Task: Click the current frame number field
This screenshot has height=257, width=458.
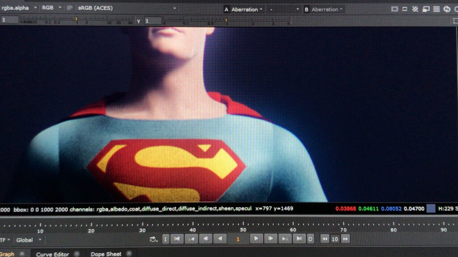Action: [238, 239]
